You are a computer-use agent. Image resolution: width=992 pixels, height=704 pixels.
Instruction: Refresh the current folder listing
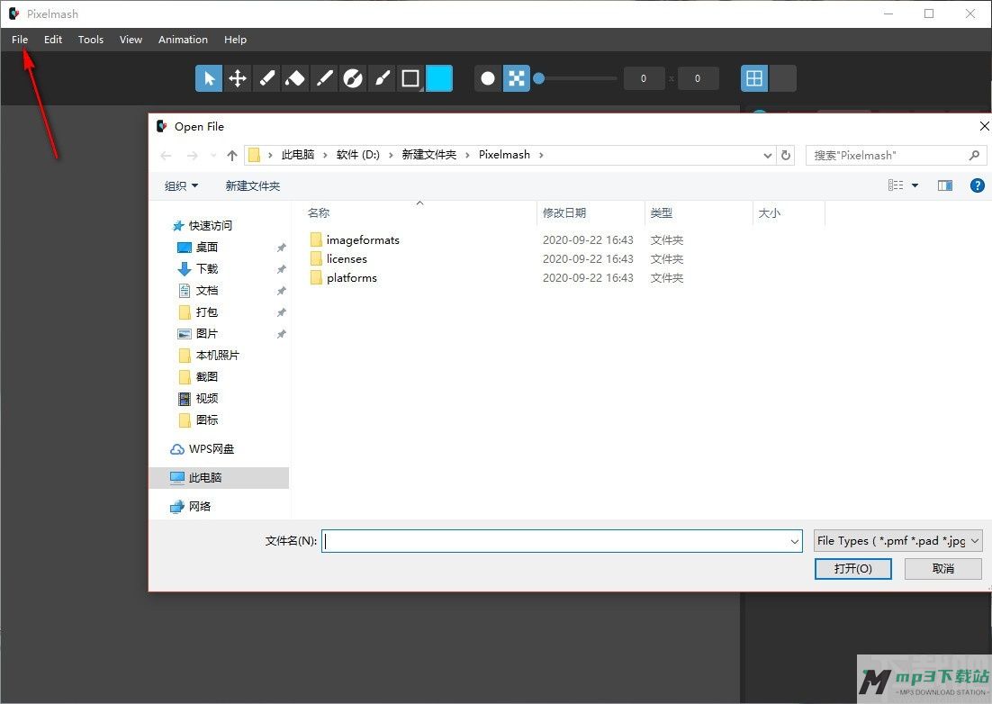tap(786, 156)
